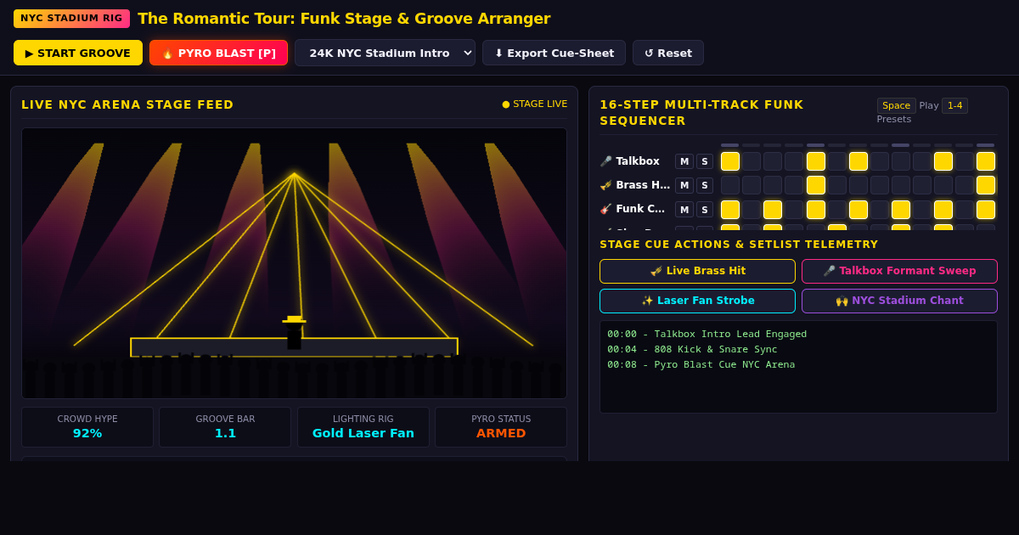Solo the Brass Hit track
The image size is (1019, 535).
[x=705, y=185]
